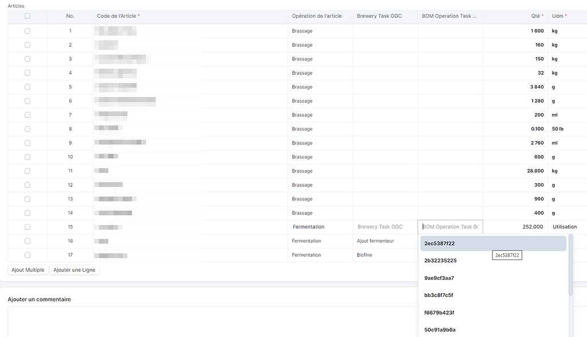Check the checkbox for row 1
The width and height of the screenshot is (587, 337).
coord(27,30)
